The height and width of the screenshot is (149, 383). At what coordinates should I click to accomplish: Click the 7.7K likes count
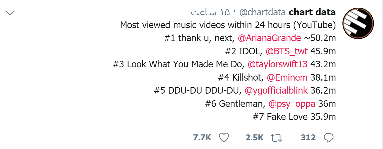tap(202, 137)
